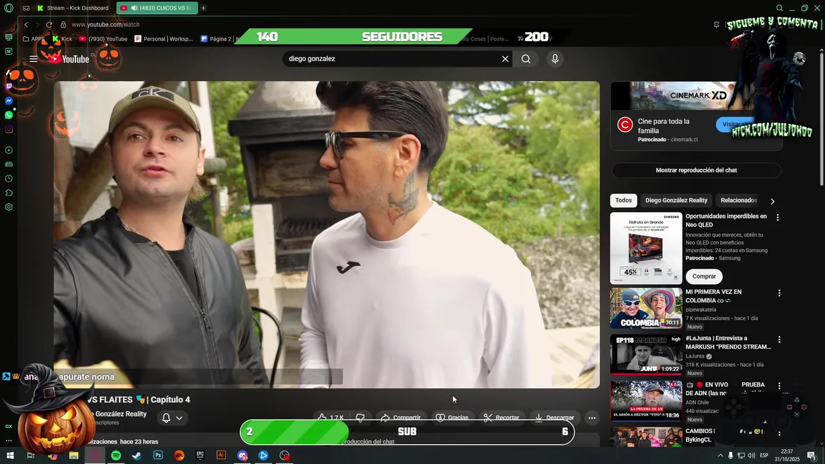Open a new browser tab with plus
Screen dimensions: 825x464
[x=203, y=8]
